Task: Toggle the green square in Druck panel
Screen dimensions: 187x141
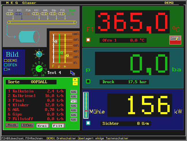Action: click(88, 81)
